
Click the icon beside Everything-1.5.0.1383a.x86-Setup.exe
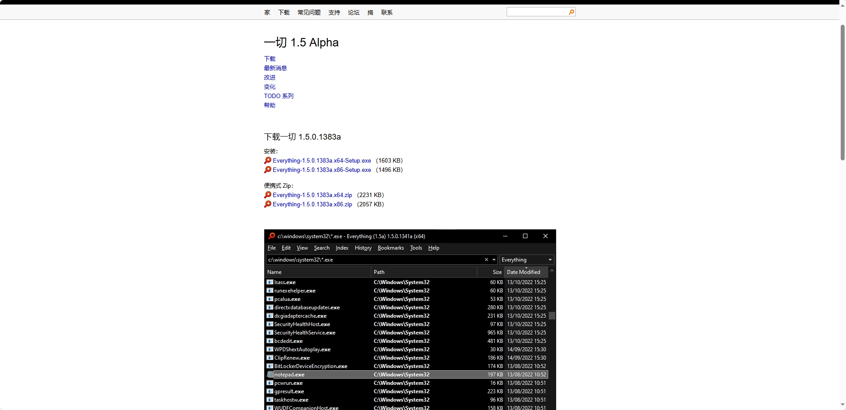[268, 170]
